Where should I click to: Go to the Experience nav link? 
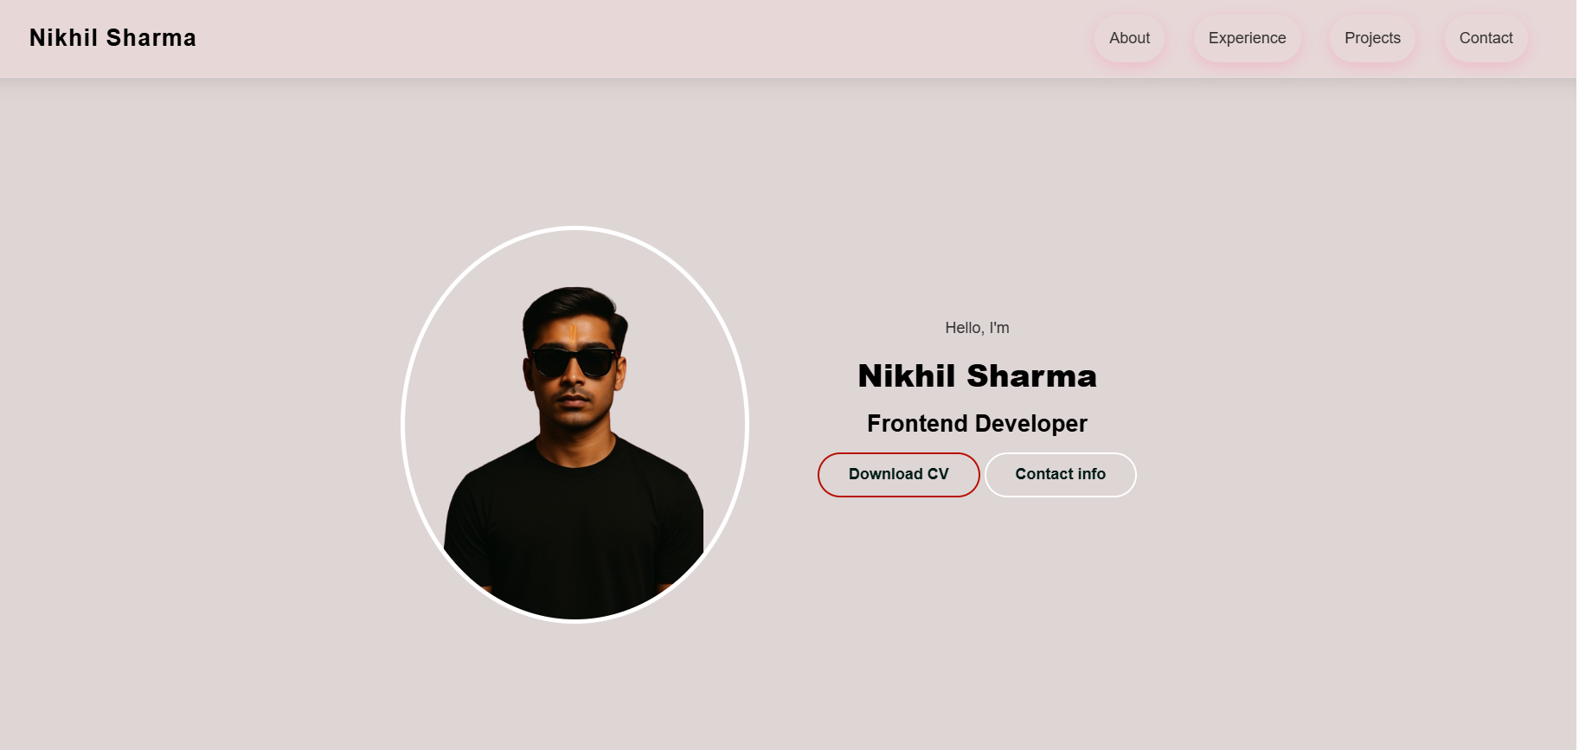(1247, 38)
